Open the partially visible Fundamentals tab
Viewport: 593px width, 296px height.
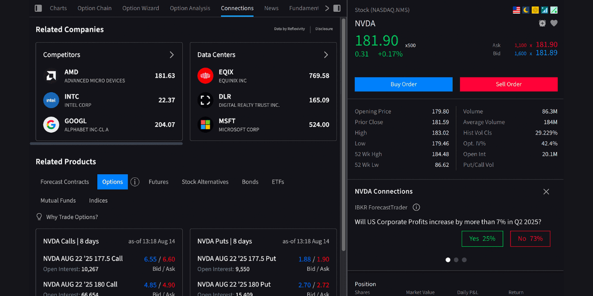click(x=304, y=8)
